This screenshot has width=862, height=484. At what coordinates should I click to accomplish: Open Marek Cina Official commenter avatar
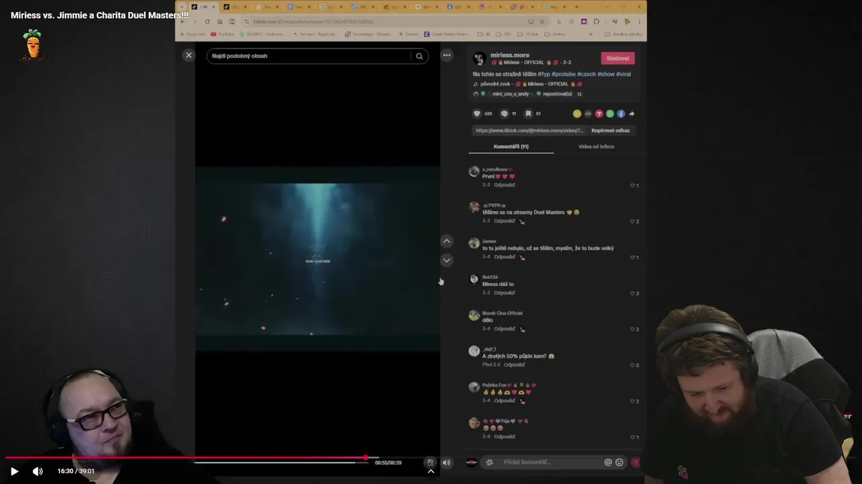click(x=474, y=315)
